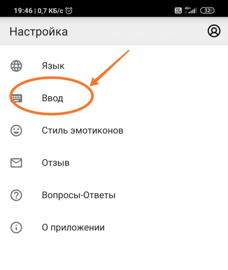228x270 pixels.
Task: Open Стиль эмотиконов option
Action: point(114,131)
